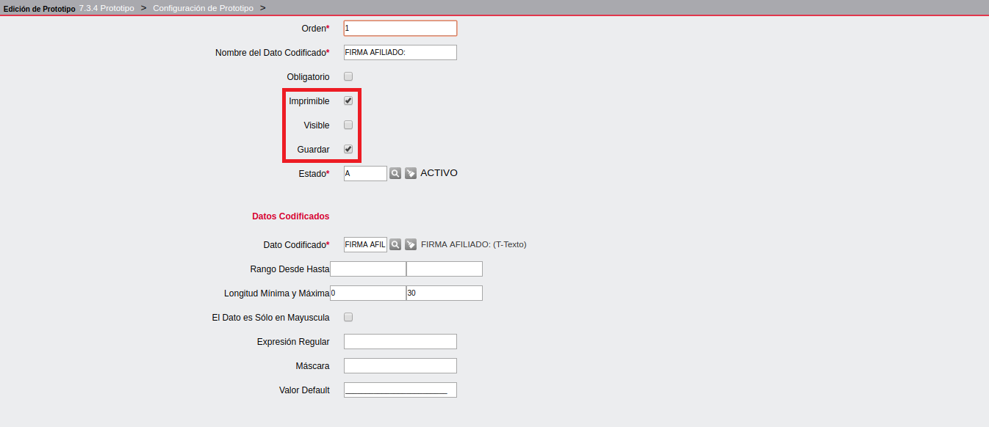Viewport: 989px width, 427px height.
Task: Click the clear icon next to Estado
Action: (411, 173)
